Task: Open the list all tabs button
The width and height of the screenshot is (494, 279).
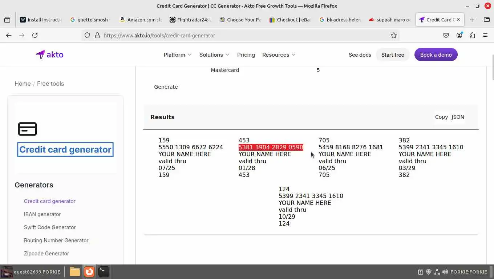Action: (487, 20)
